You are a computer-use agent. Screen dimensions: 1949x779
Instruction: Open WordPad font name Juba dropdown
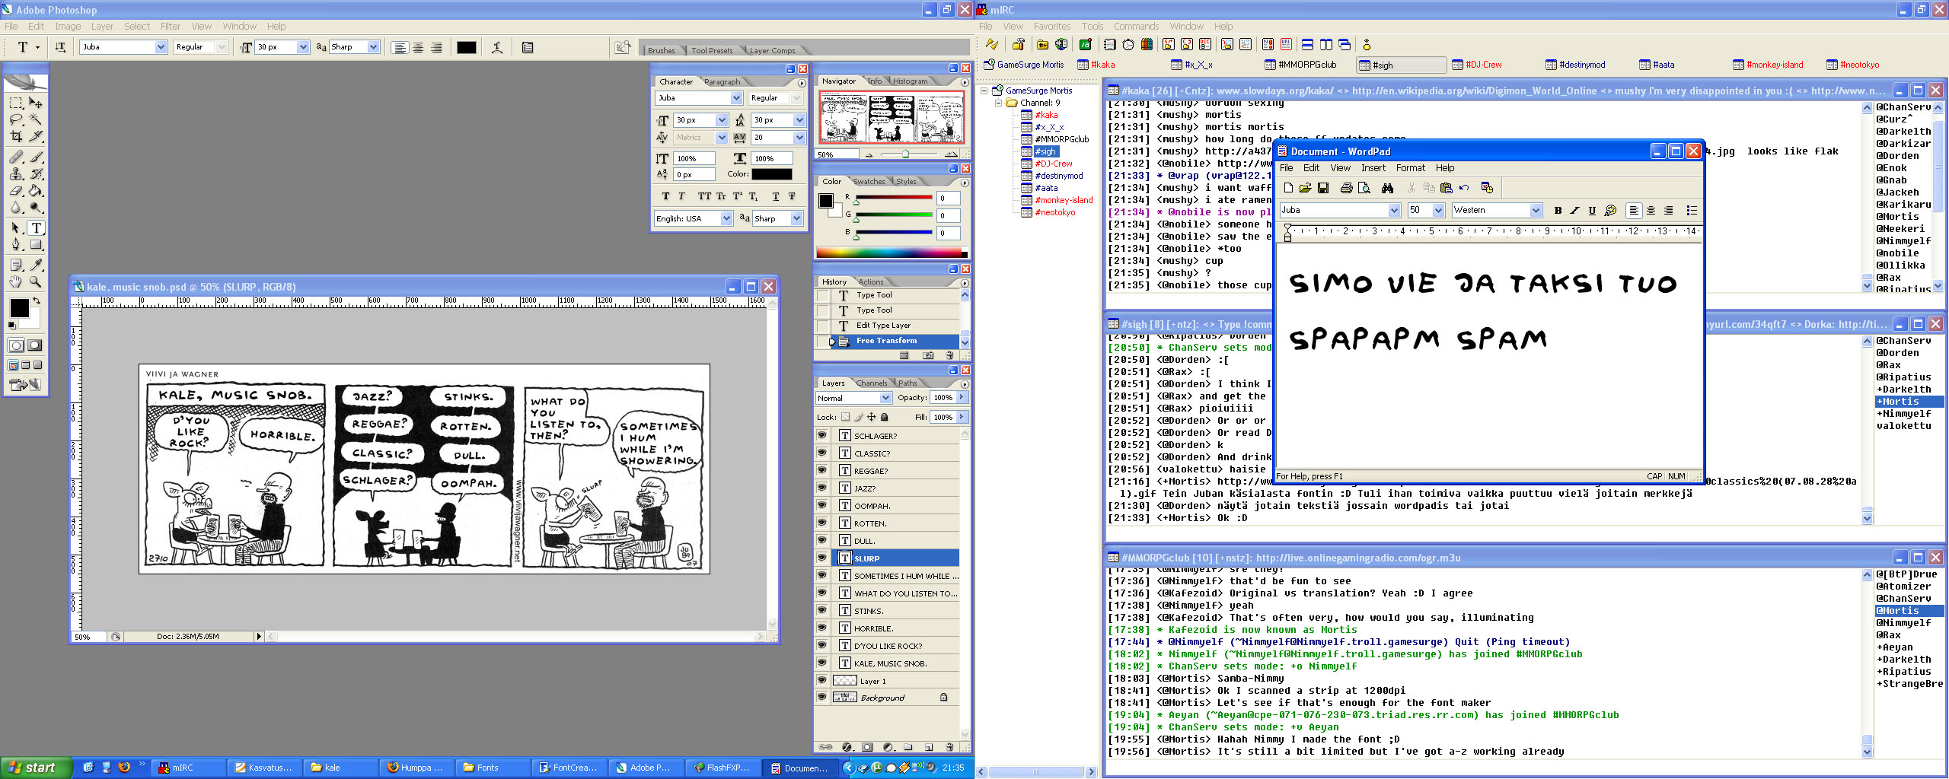coord(1394,211)
